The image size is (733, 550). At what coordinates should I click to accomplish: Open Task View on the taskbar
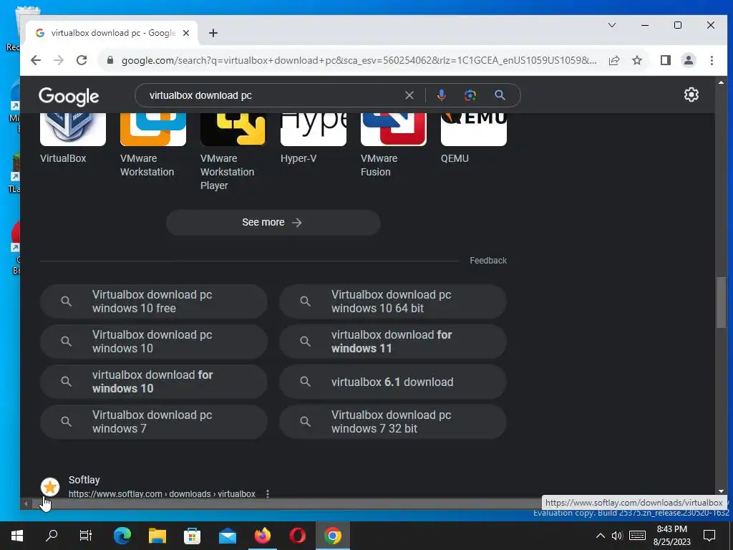pyautogui.click(x=86, y=536)
